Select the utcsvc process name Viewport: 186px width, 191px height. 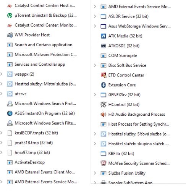[21, 94]
